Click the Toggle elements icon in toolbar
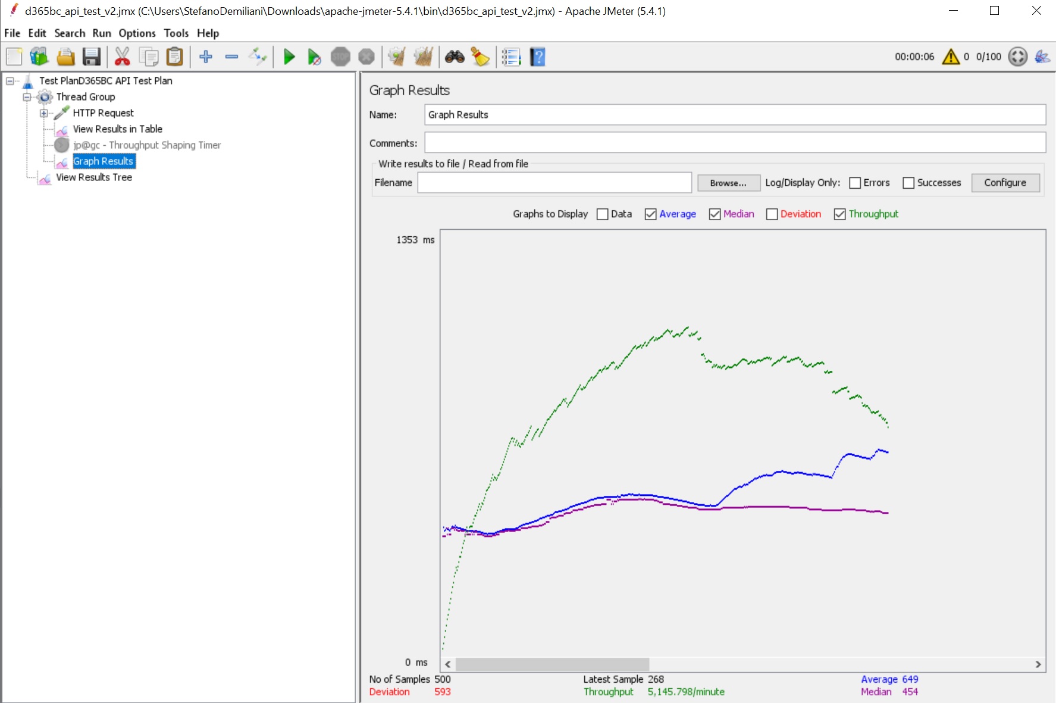This screenshot has width=1056, height=703. coord(258,57)
